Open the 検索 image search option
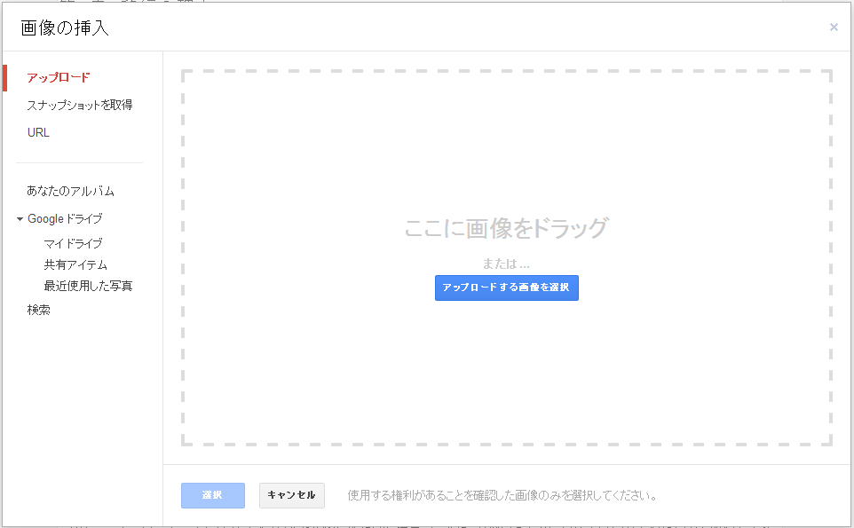 (38, 310)
